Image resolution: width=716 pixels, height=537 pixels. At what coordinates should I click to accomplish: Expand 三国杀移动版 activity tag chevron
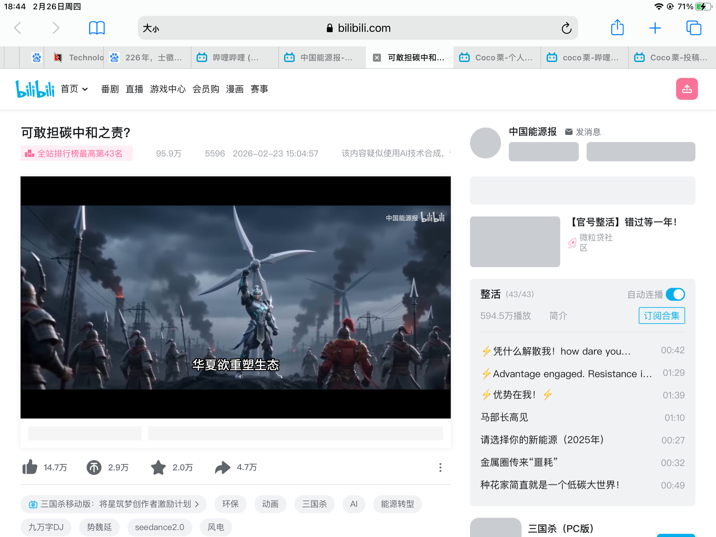[x=197, y=504]
